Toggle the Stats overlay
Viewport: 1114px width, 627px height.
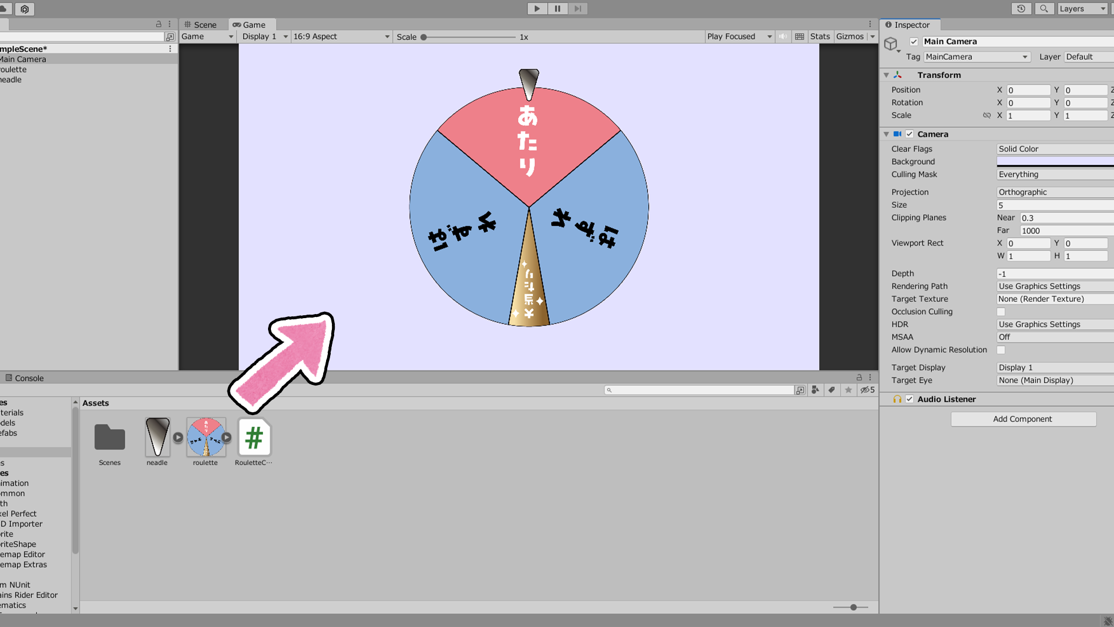click(820, 36)
